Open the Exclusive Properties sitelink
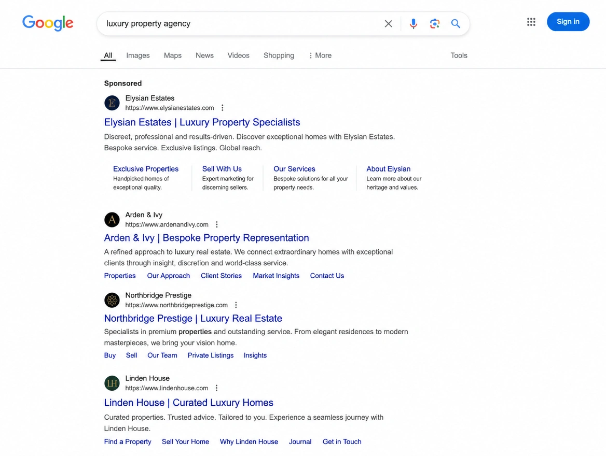 pyautogui.click(x=146, y=169)
